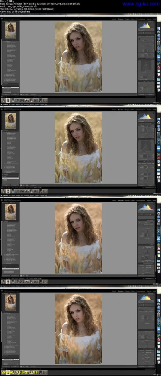
Task: Open Launchpad rocket icon in the 00:01:42 frame
Action: click(158, 123)
